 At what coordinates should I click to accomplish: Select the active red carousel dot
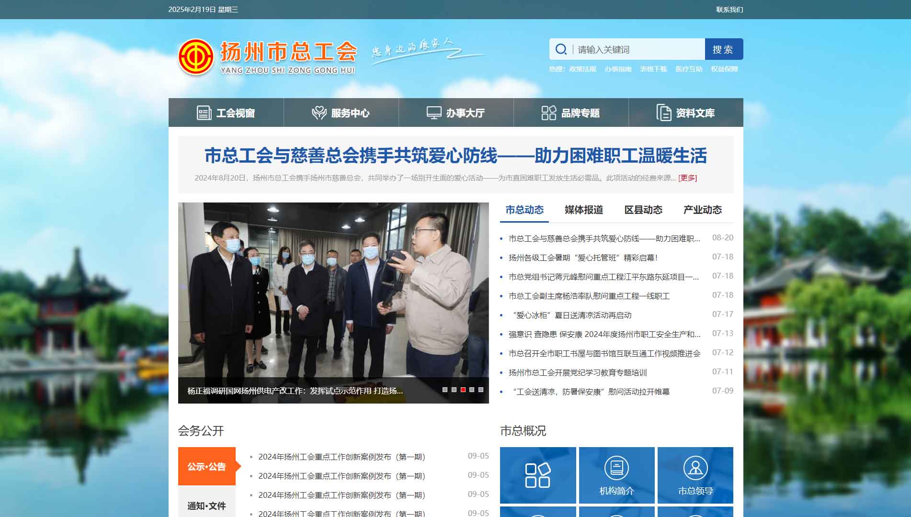(463, 390)
